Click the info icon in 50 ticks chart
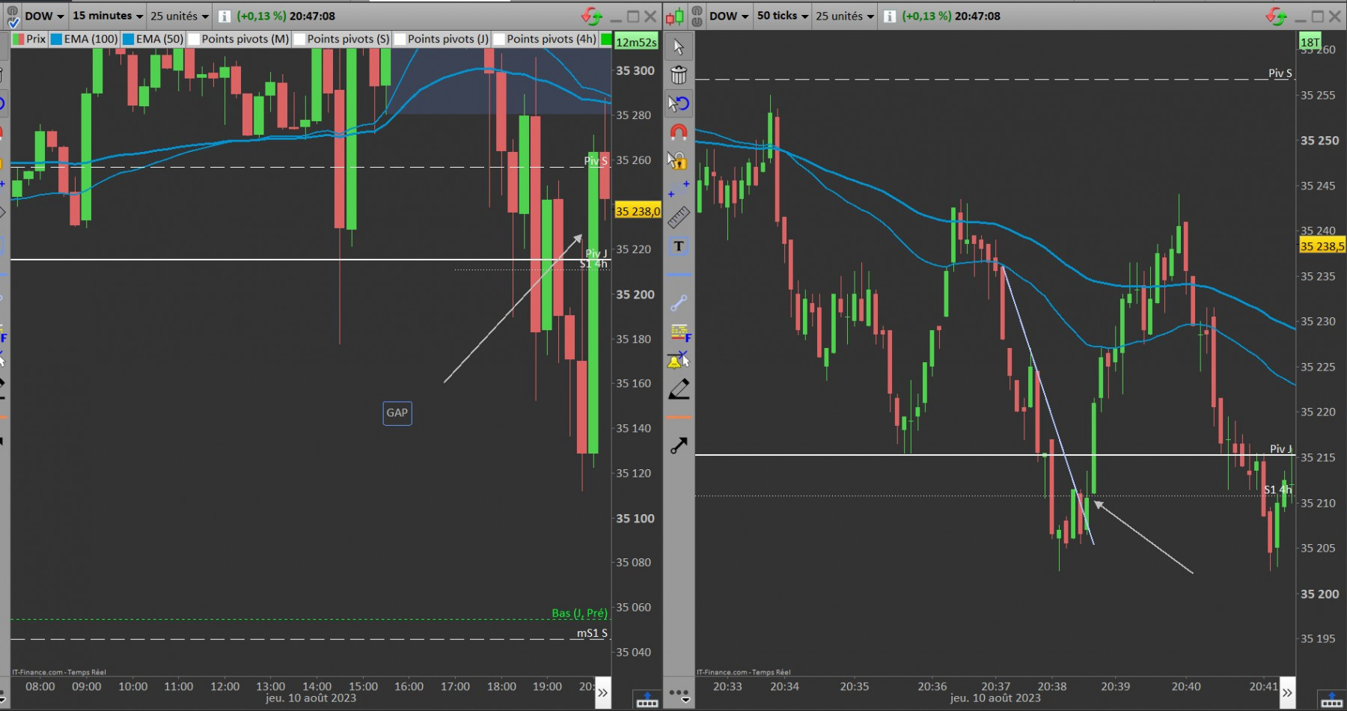 890,16
